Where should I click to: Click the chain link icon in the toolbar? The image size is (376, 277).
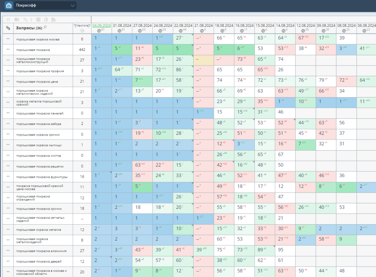pyautogui.click(x=25, y=19)
